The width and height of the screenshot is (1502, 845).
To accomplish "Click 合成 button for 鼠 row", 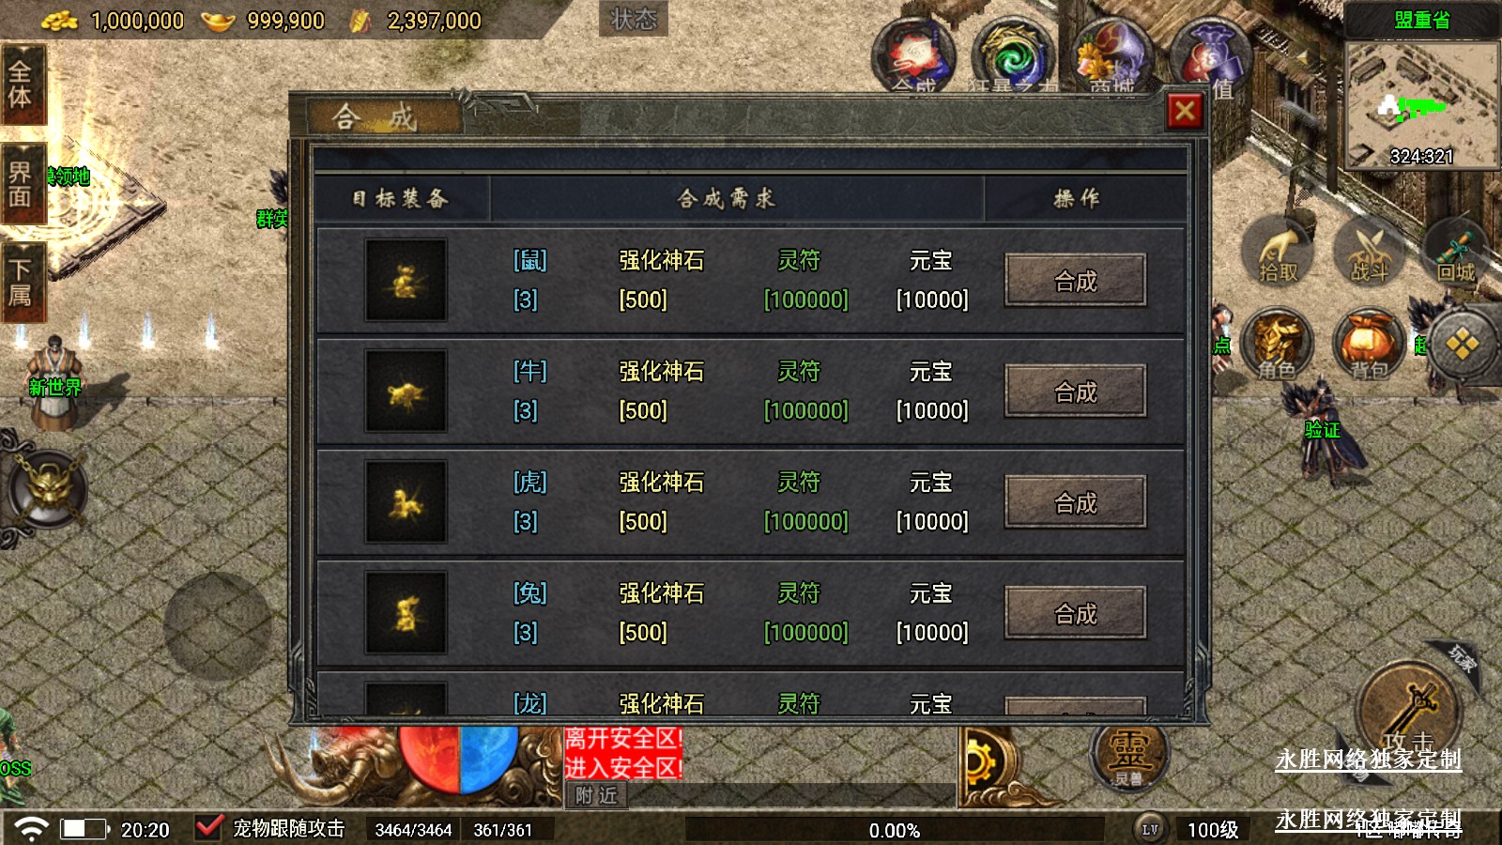I will 1076,281.
